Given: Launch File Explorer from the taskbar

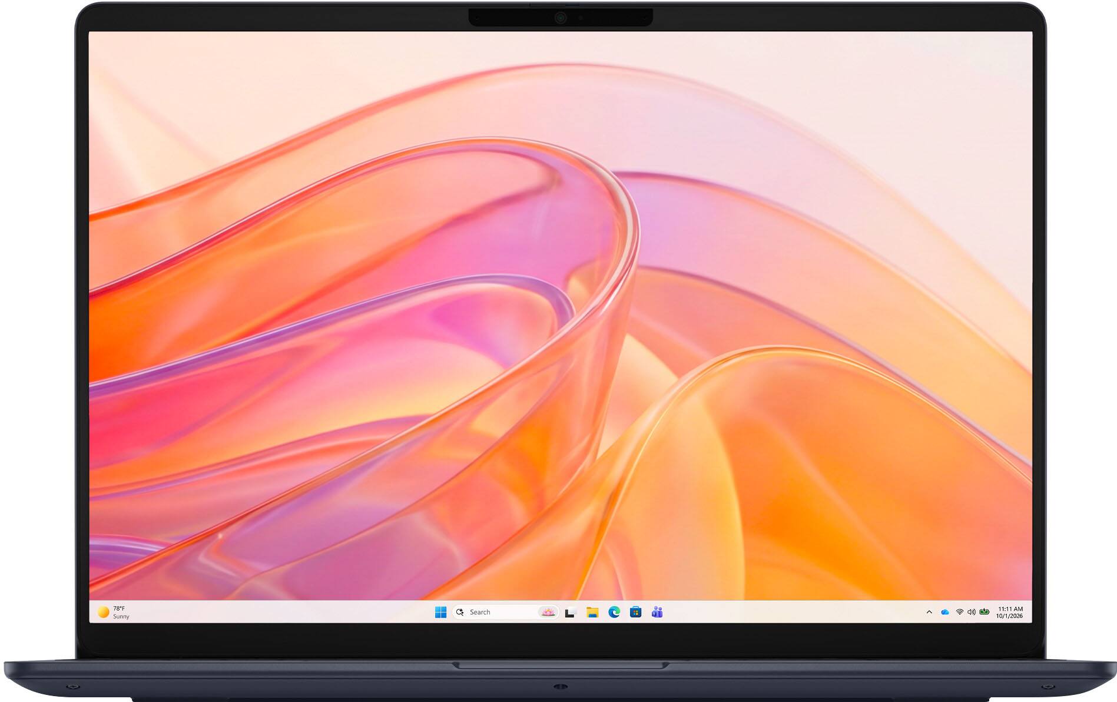Looking at the screenshot, I should point(592,612).
